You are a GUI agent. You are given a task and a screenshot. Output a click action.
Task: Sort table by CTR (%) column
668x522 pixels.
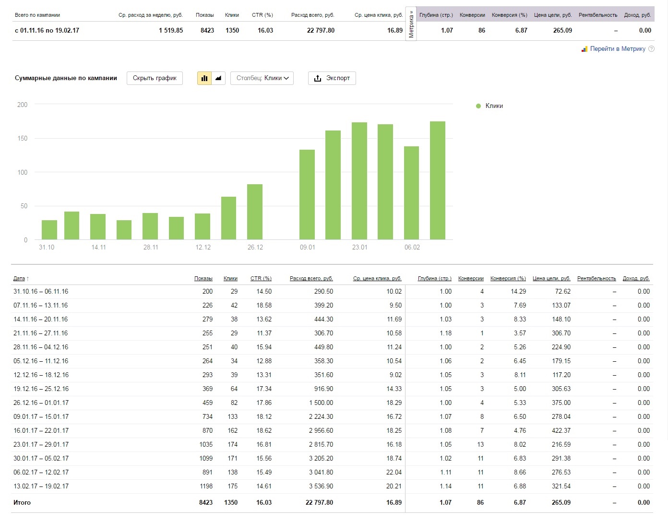[261, 278]
